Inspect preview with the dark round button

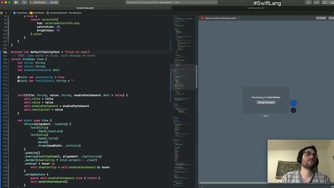point(293,110)
